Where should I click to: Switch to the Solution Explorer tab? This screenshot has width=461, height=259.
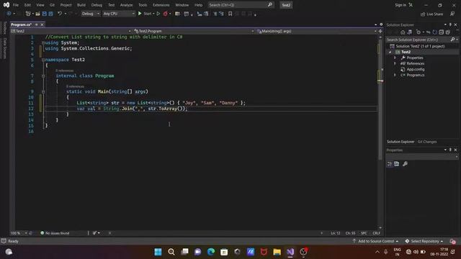[x=400, y=142]
